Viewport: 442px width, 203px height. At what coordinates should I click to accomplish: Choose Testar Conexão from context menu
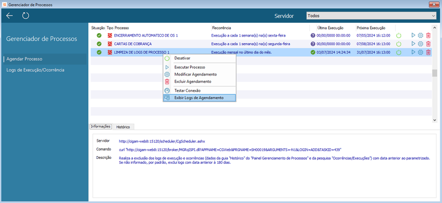click(x=199, y=90)
